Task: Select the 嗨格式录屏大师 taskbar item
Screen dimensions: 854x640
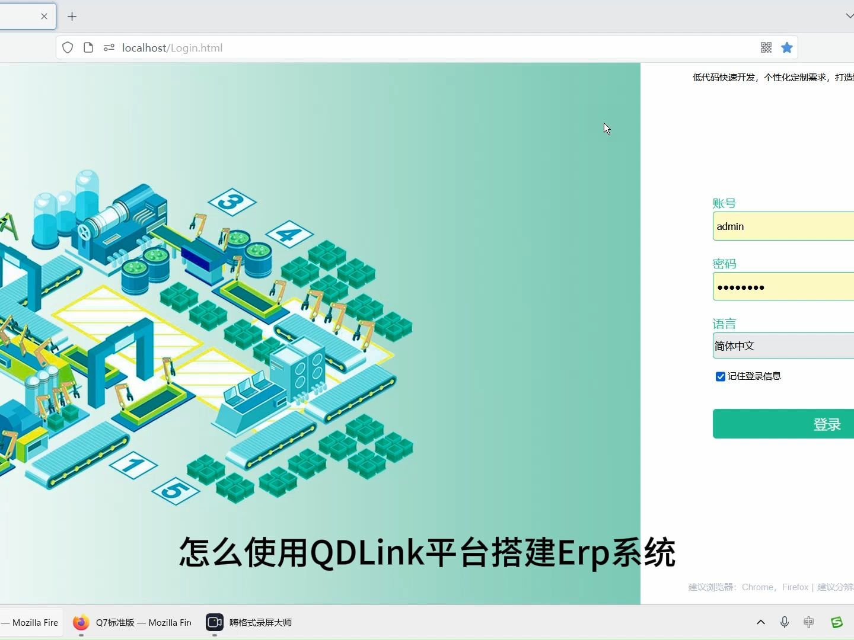Action: (x=249, y=622)
